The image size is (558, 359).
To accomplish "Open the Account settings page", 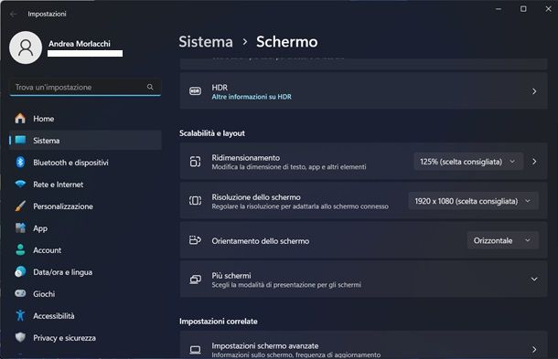I will point(85,250).
